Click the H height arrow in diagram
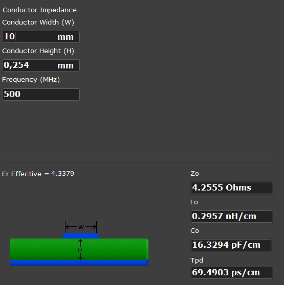The height and width of the screenshot is (285, 284). (80, 250)
